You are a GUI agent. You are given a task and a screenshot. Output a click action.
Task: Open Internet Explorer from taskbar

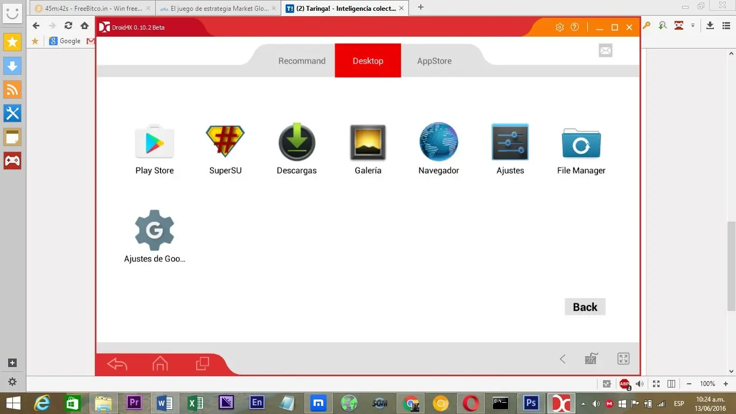click(x=42, y=403)
